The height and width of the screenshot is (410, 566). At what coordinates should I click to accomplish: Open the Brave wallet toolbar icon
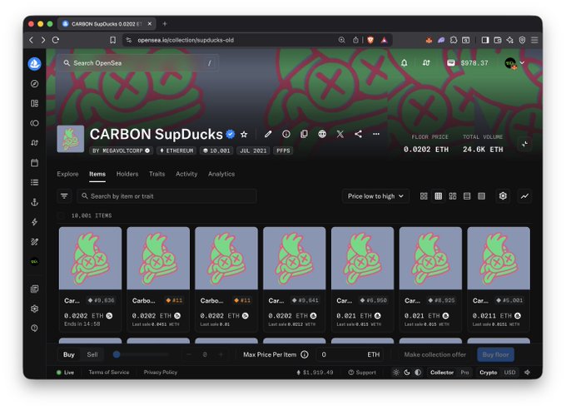click(498, 40)
